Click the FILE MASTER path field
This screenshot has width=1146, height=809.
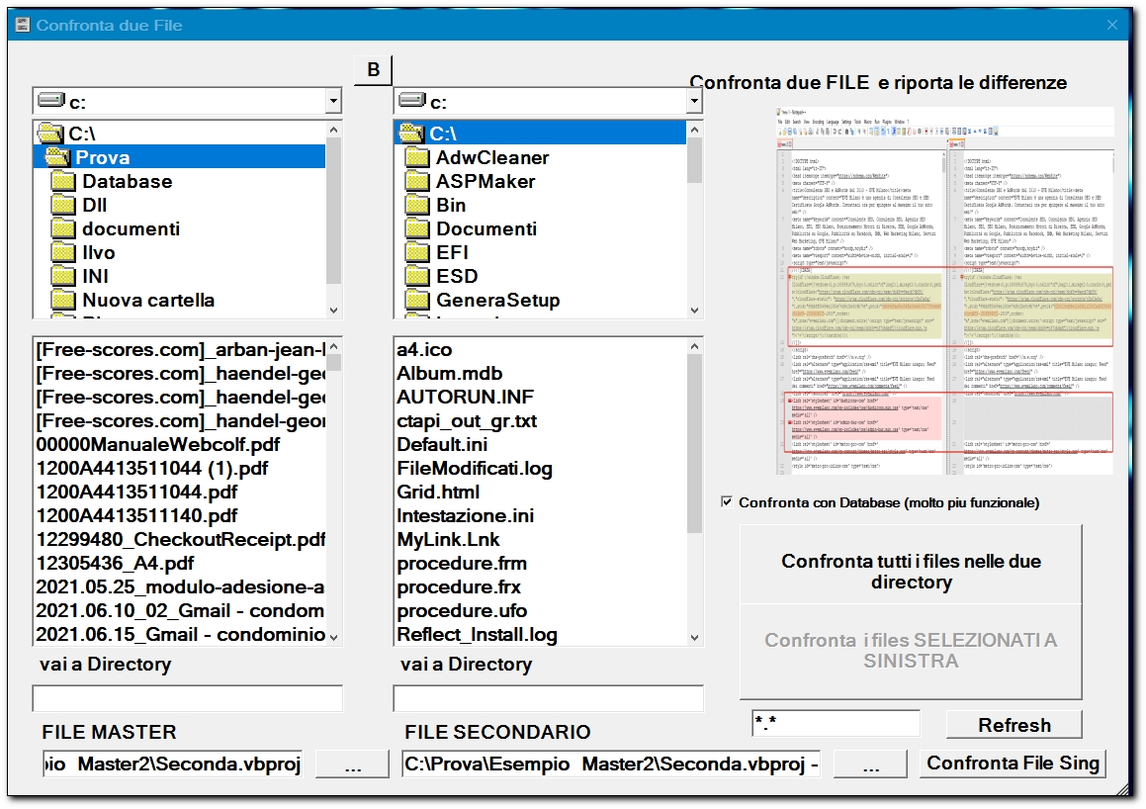[x=173, y=764]
